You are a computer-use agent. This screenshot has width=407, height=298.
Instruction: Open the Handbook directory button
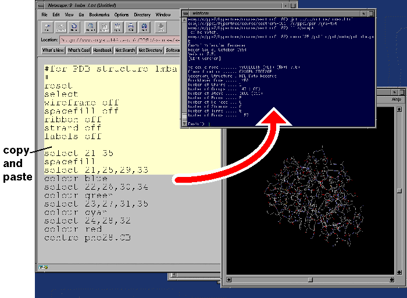tap(103, 51)
